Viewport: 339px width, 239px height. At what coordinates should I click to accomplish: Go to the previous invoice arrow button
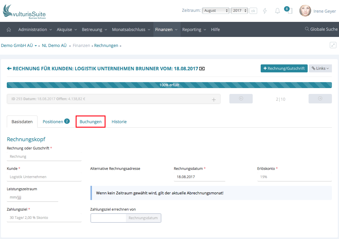(x=241, y=99)
